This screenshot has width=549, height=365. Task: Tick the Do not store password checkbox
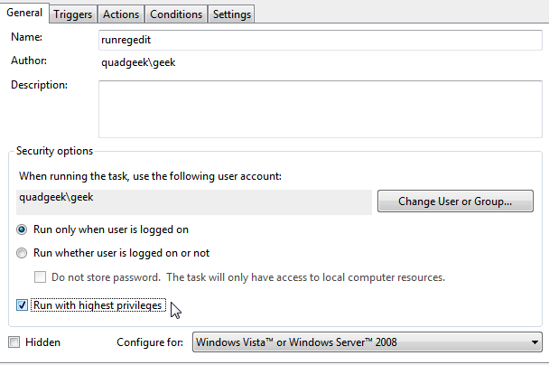click(41, 276)
